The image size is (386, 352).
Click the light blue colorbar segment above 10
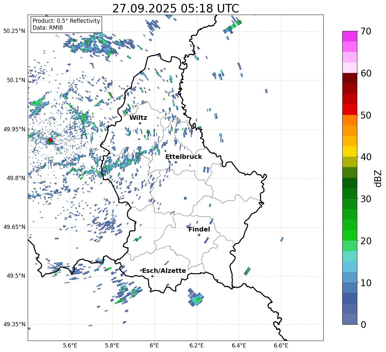click(350, 277)
